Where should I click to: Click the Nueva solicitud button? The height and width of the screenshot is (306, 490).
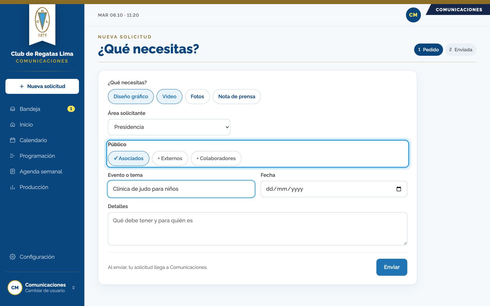pyautogui.click(x=42, y=86)
